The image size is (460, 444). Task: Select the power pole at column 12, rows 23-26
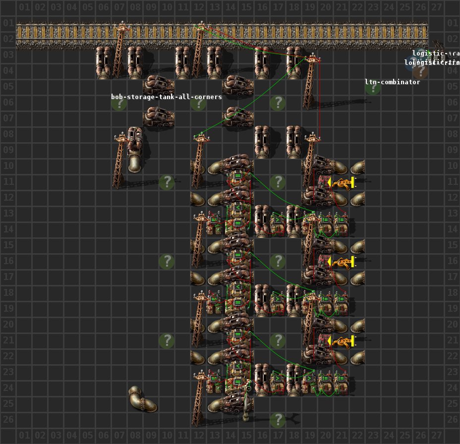(199, 398)
